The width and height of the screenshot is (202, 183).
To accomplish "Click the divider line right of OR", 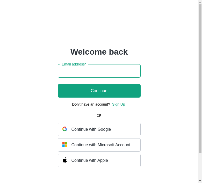I will tap(123, 116).
